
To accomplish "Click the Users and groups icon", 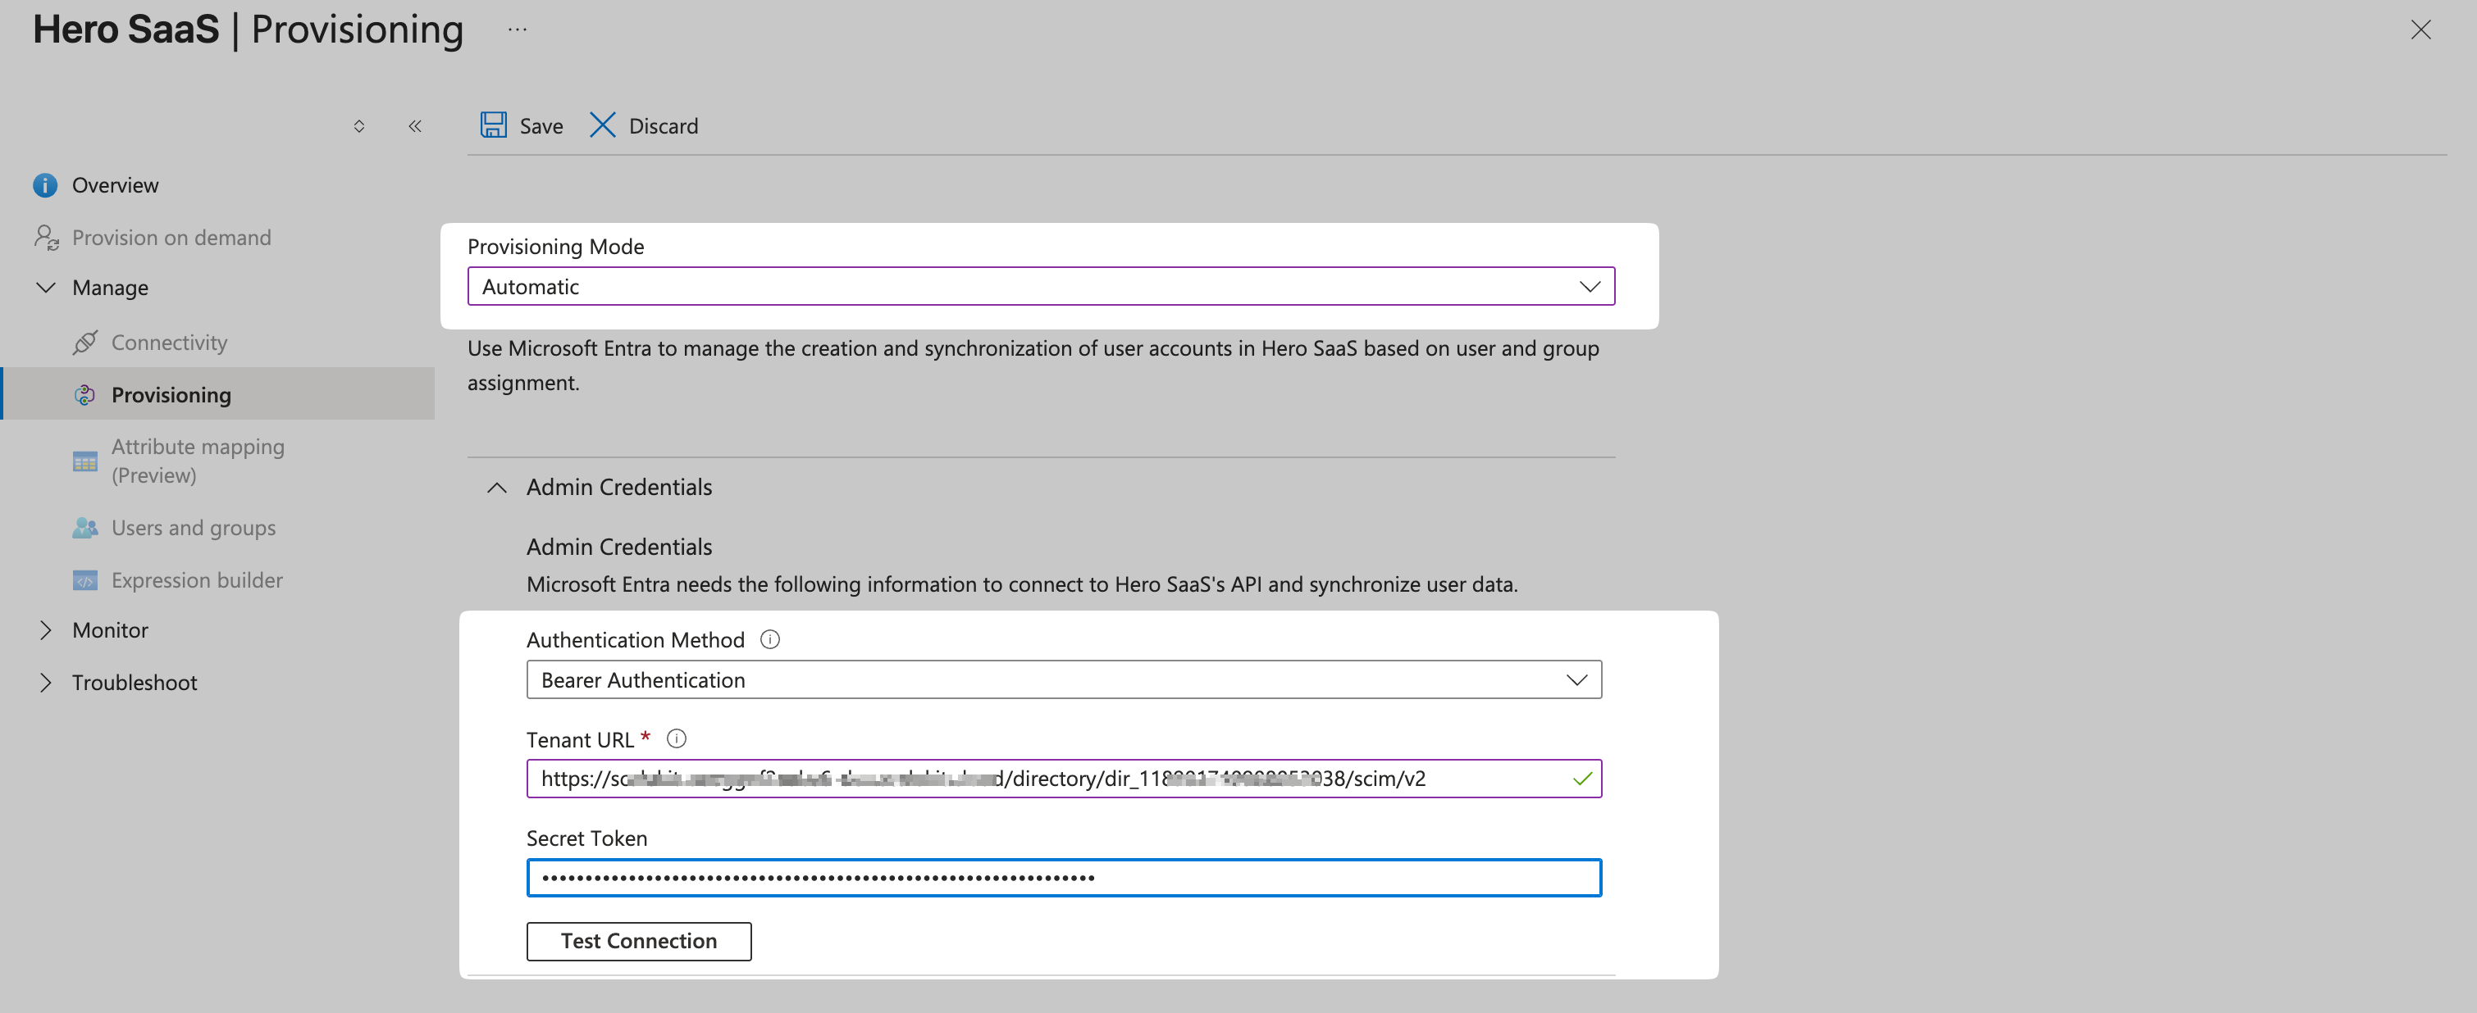I will coord(85,527).
